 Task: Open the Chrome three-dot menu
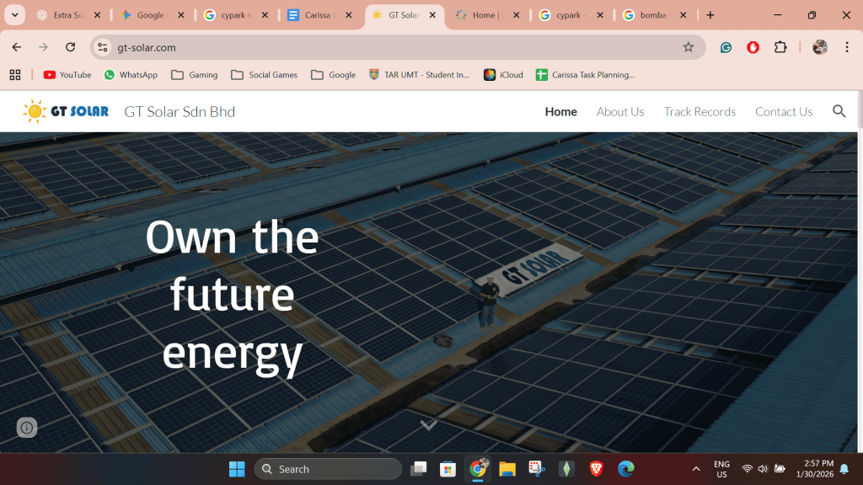847,47
